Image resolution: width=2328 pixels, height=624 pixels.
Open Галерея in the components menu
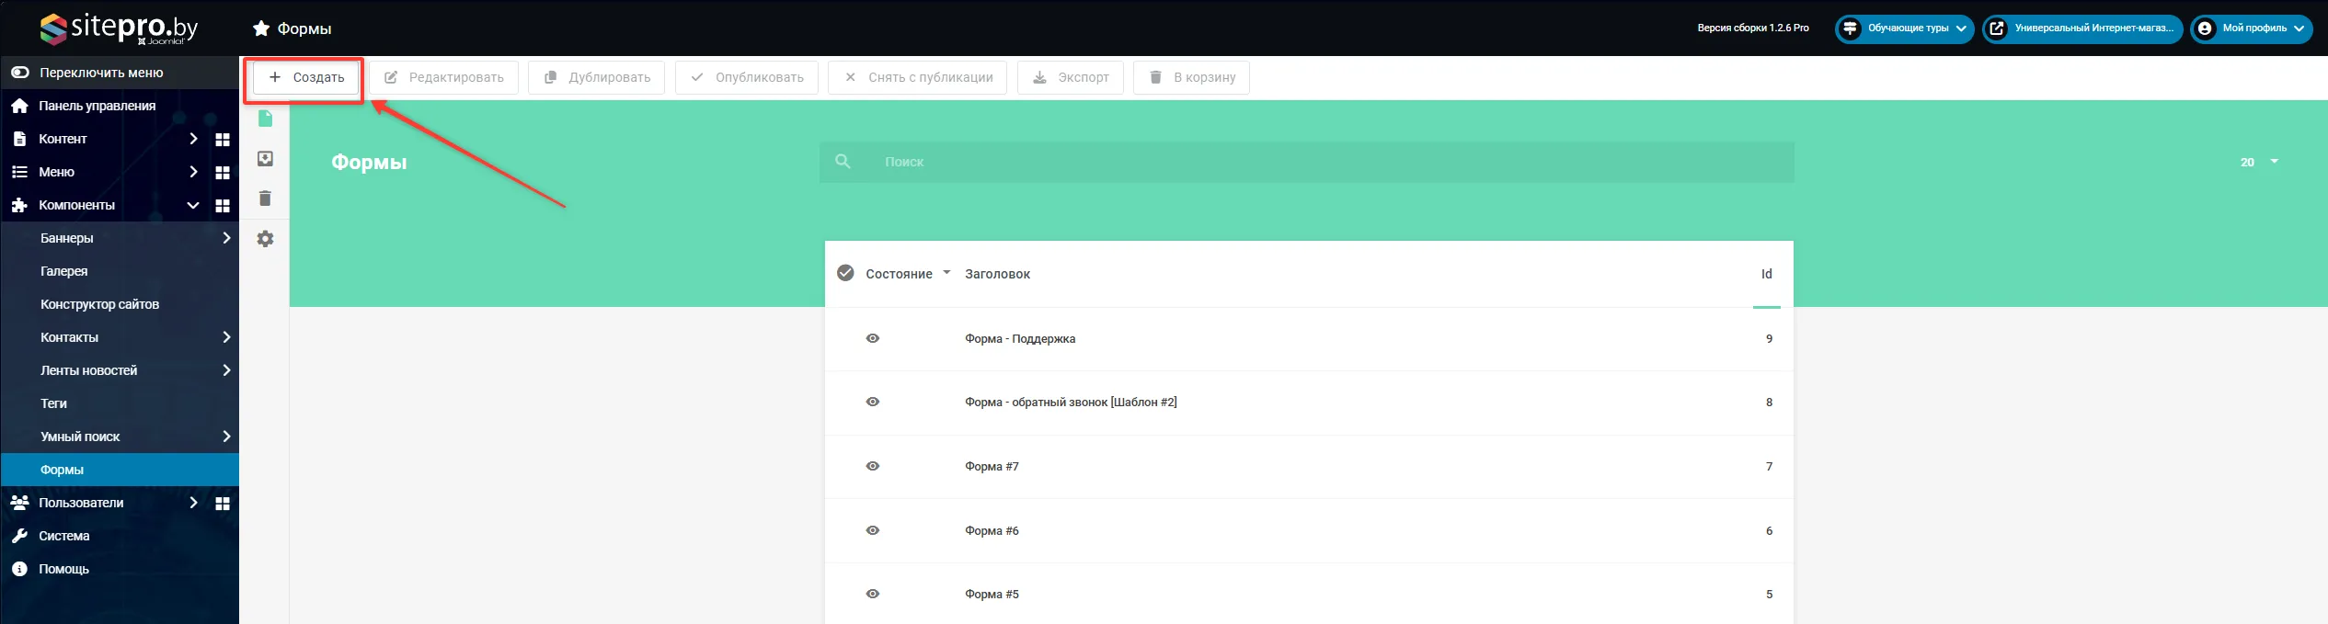[64, 271]
